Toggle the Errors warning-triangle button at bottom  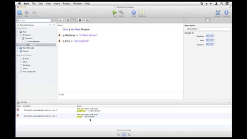pyautogui.click(x=124, y=135)
